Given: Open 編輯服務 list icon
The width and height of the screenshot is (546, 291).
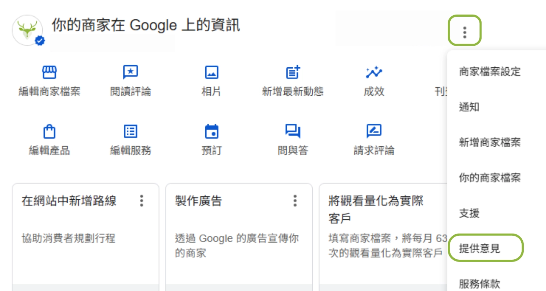Looking at the screenshot, I should pos(130,131).
